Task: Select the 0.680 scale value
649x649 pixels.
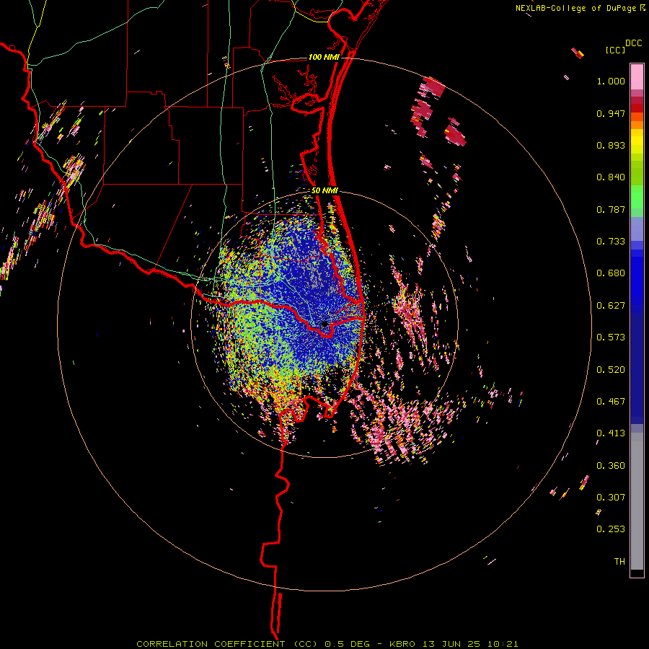Action: tap(611, 273)
